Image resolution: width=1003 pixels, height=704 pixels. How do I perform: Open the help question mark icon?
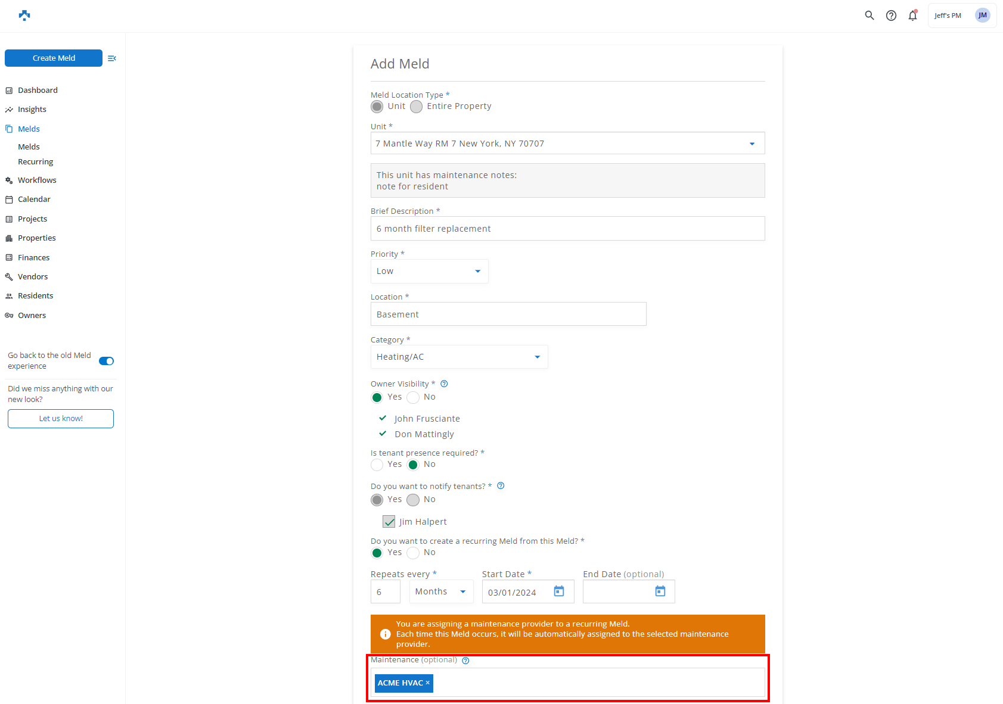[891, 15]
